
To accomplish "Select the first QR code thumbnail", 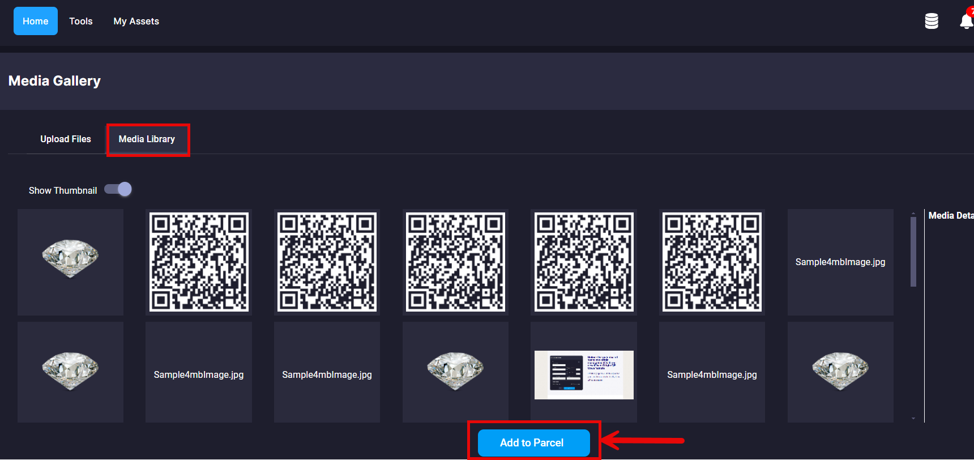I will coord(199,262).
